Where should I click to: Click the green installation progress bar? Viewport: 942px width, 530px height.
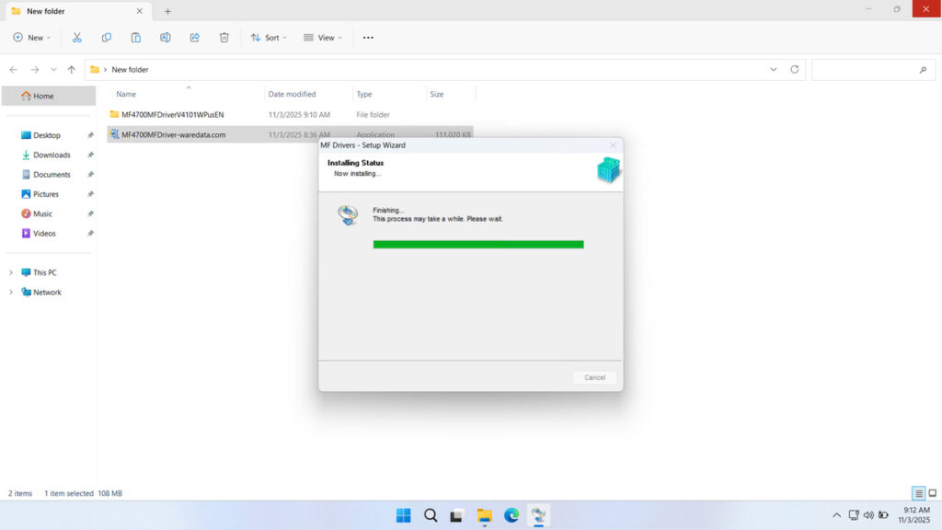[x=477, y=244]
